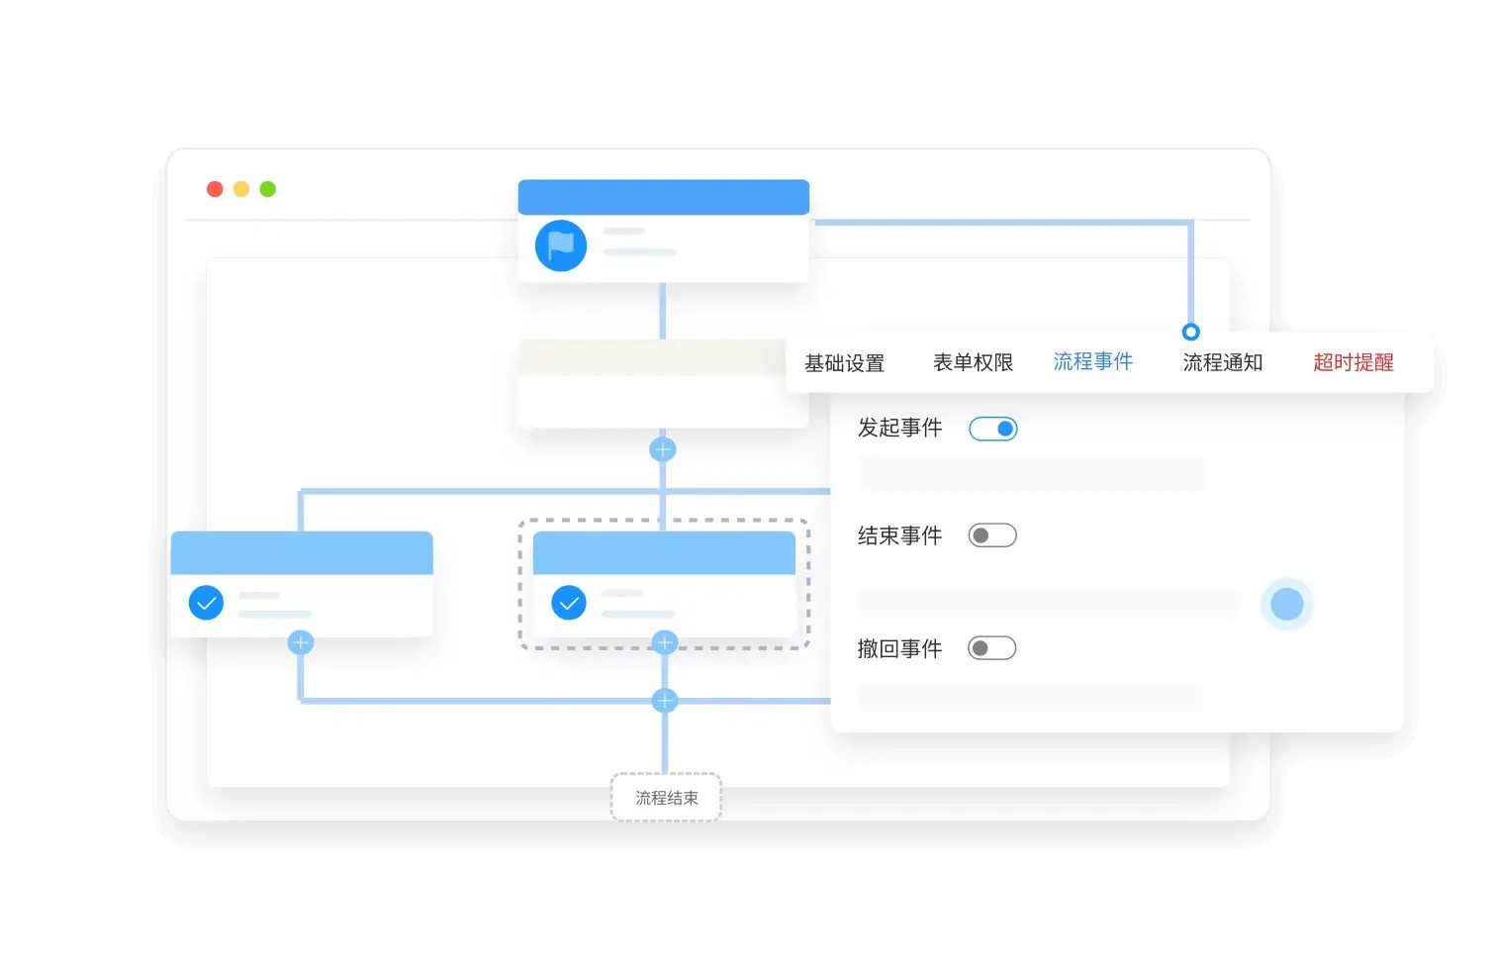Click the blue flag start node icon
The image size is (1496, 970).
coord(561,245)
